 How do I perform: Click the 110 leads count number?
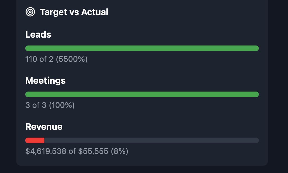click(x=31, y=59)
